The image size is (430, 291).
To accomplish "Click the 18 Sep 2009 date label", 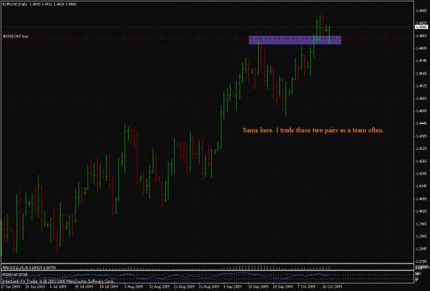I will 258,287.
